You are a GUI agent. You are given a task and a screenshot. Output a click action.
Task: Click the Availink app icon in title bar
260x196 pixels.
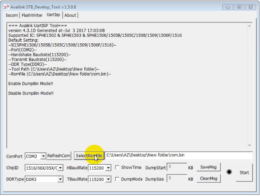(x=6, y=7)
